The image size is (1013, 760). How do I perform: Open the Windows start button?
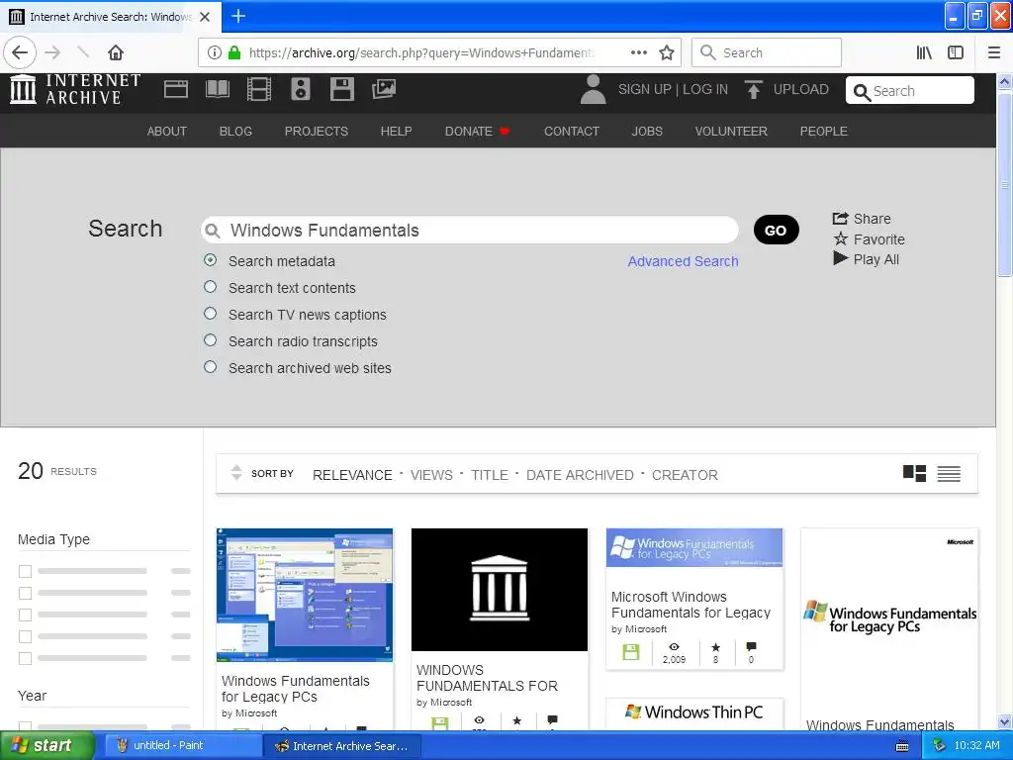pyautogui.click(x=46, y=746)
